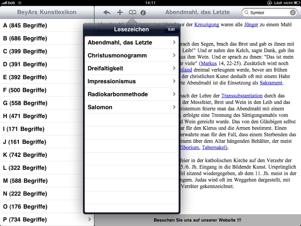Tap chevron beside Dreifaltigkeit

coord(174,68)
